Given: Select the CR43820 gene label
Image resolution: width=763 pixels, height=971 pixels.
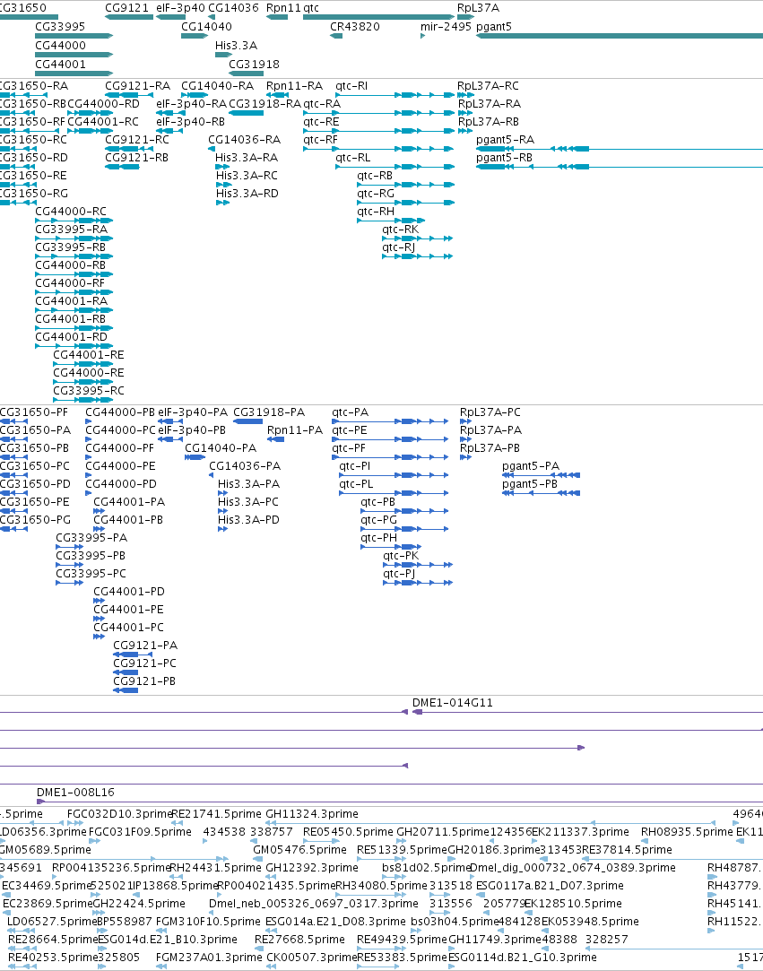Looking at the screenshot, I should tap(355, 27).
